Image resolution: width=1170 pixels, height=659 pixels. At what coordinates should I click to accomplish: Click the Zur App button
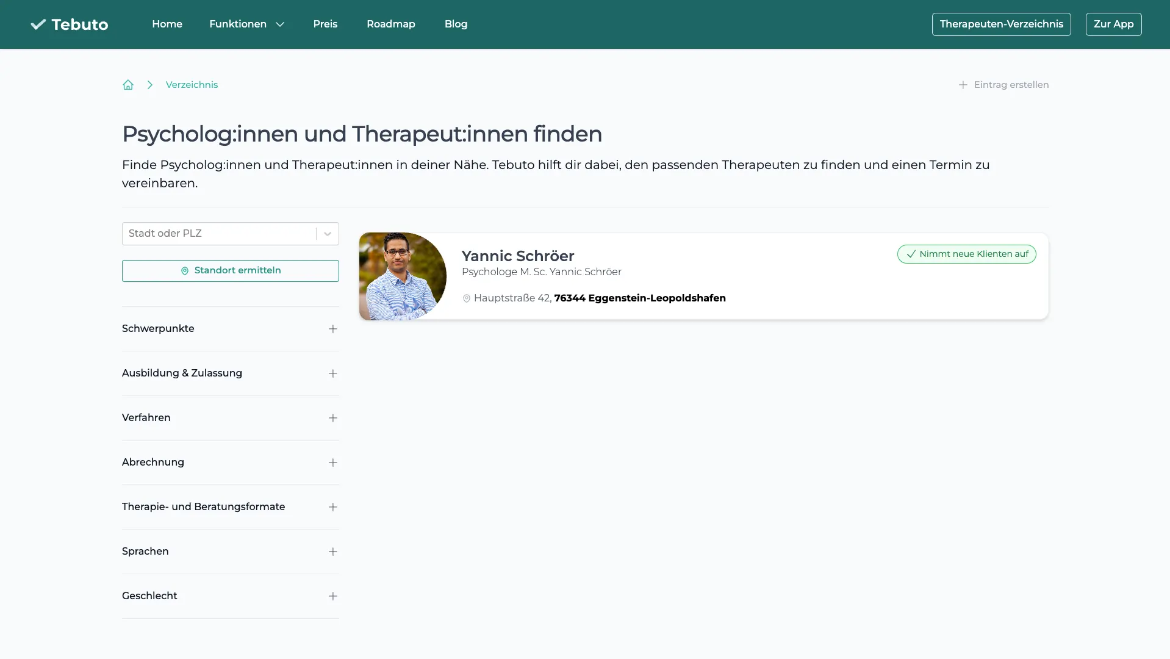pos(1113,24)
